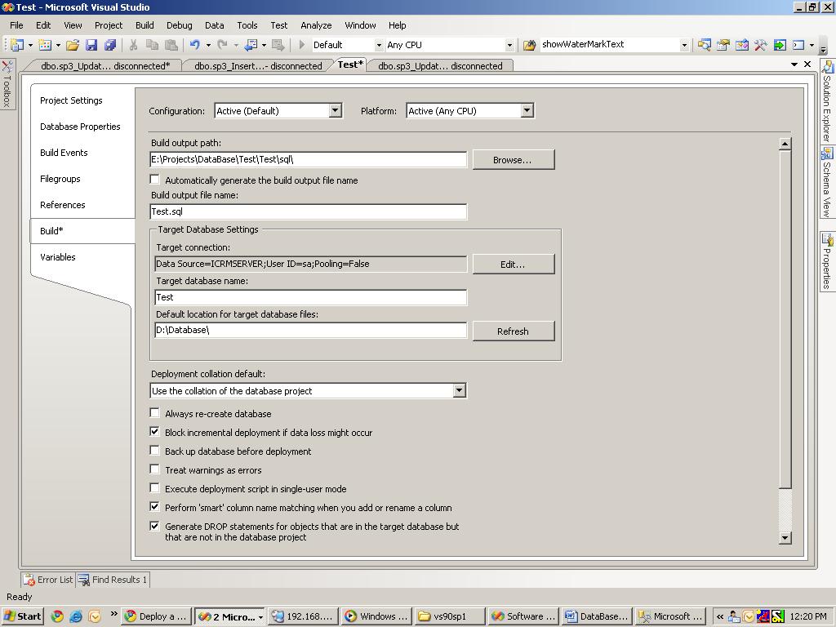
Task: Open the active files list dropdown arrow
Action: click(x=794, y=64)
